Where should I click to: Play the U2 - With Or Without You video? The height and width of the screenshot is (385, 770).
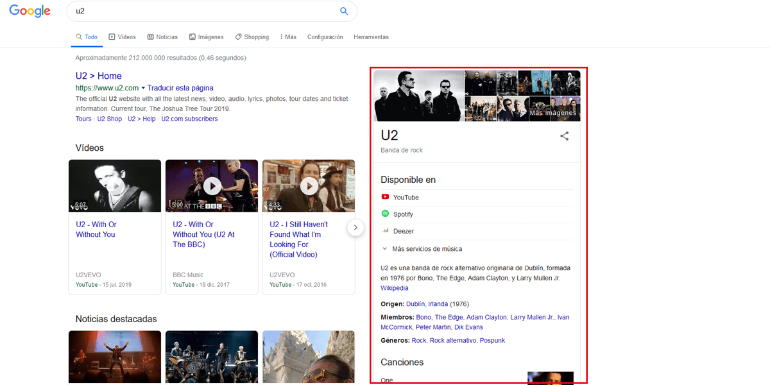115,186
